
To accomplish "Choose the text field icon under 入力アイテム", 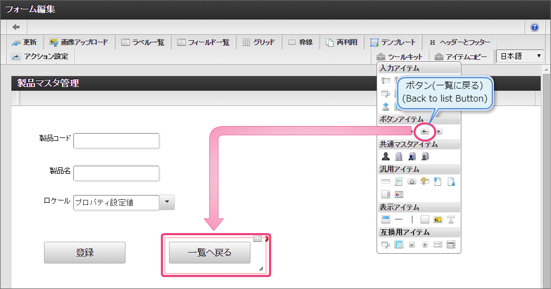I will click(x=386, y=81).
